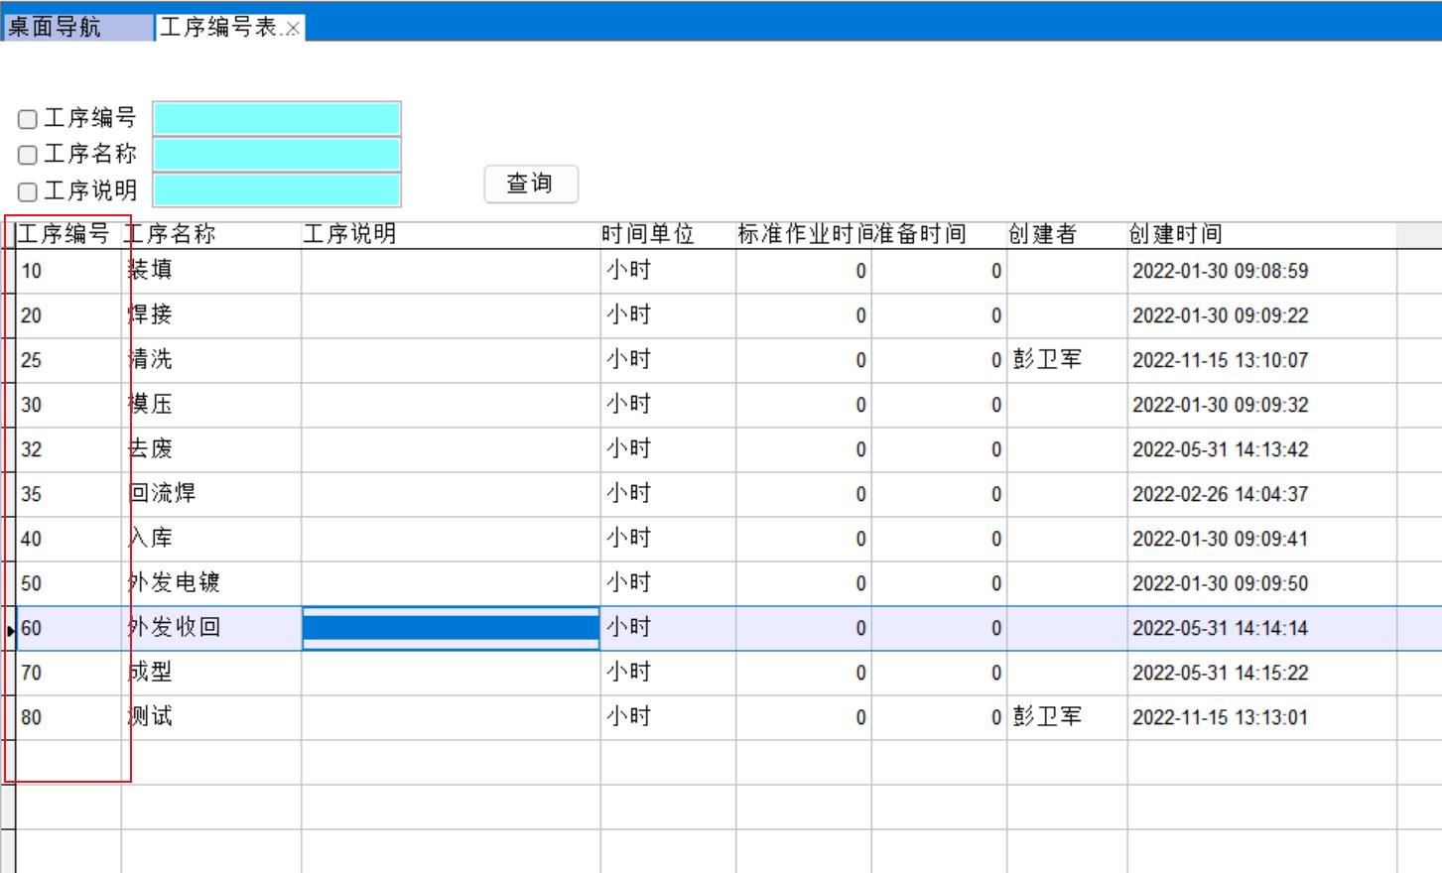Check the 工序说明 filter checkbox
1442x873 pixels.
tap(28, 191)
